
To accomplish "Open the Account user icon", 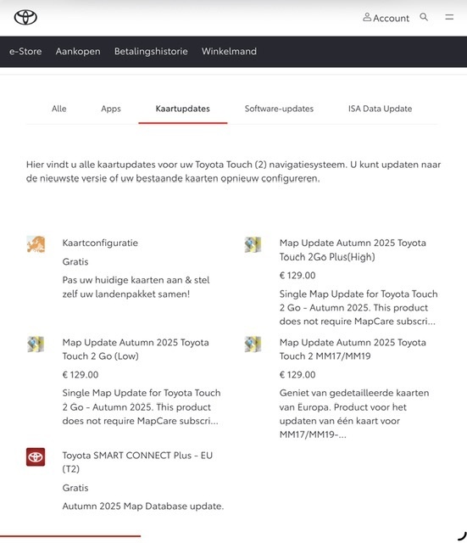I will tap(367, 17).
